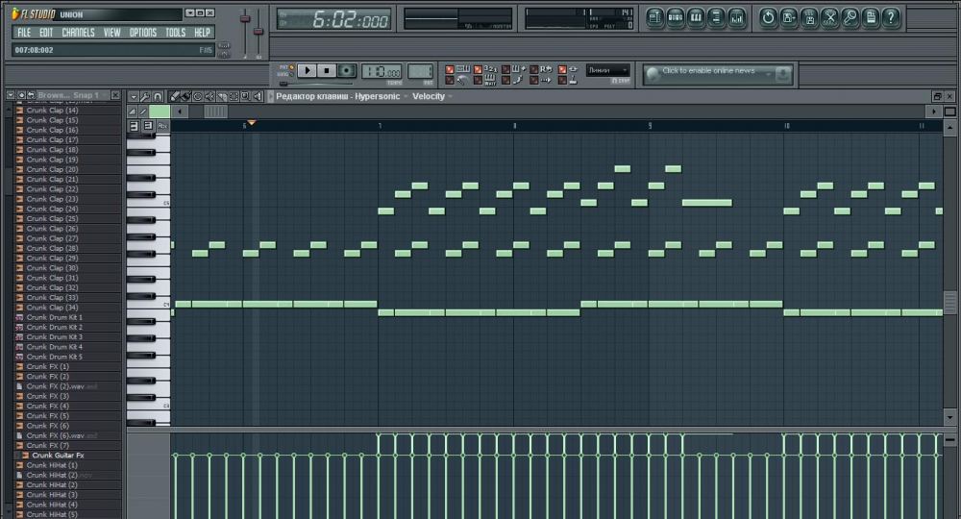
Task: Open the Линии snap dropdown
Action: pyautogui.click(x=608, y=70)
